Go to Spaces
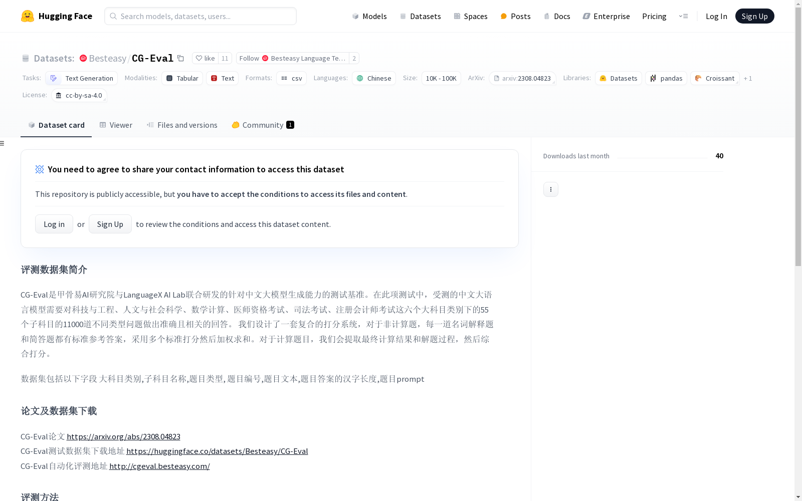The height and width of the screenshot is (501, 802). coord(470,16)
